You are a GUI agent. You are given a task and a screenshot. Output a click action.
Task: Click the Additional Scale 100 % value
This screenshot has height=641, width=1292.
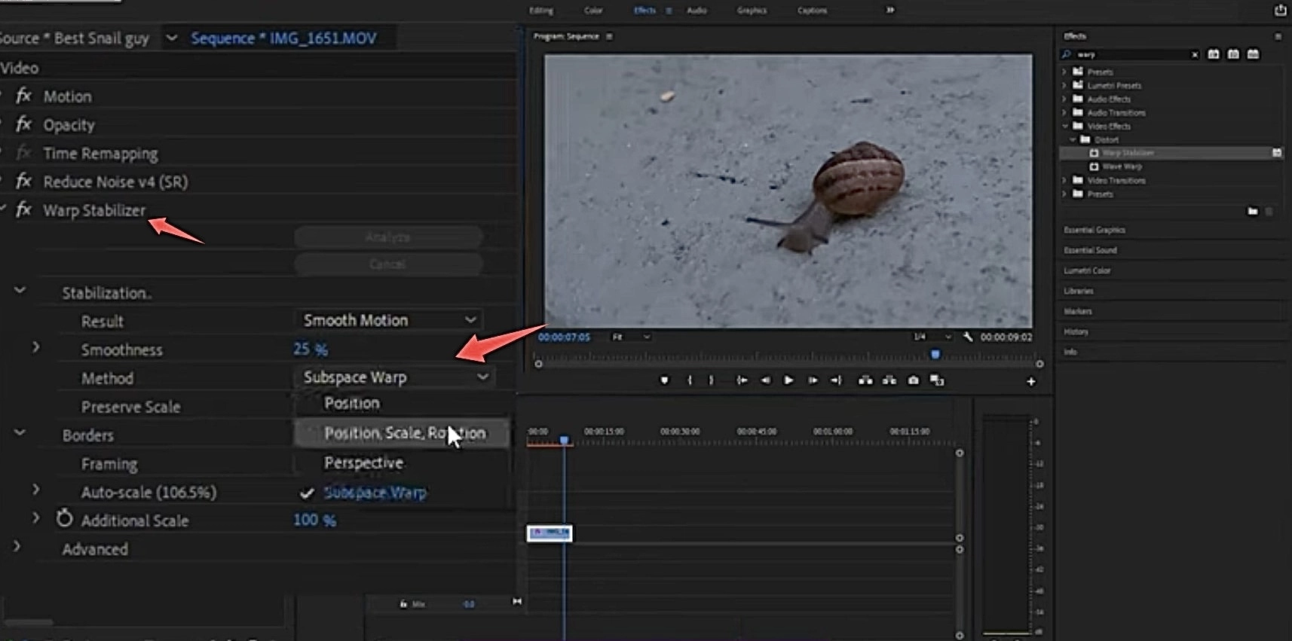(314, 520)
